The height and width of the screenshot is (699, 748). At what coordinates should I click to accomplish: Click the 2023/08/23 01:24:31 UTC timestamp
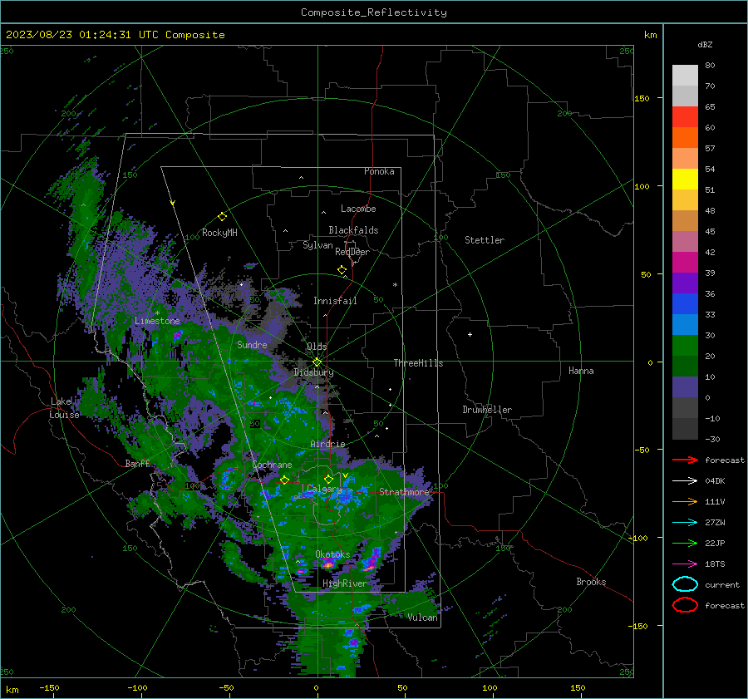[81, 35]
